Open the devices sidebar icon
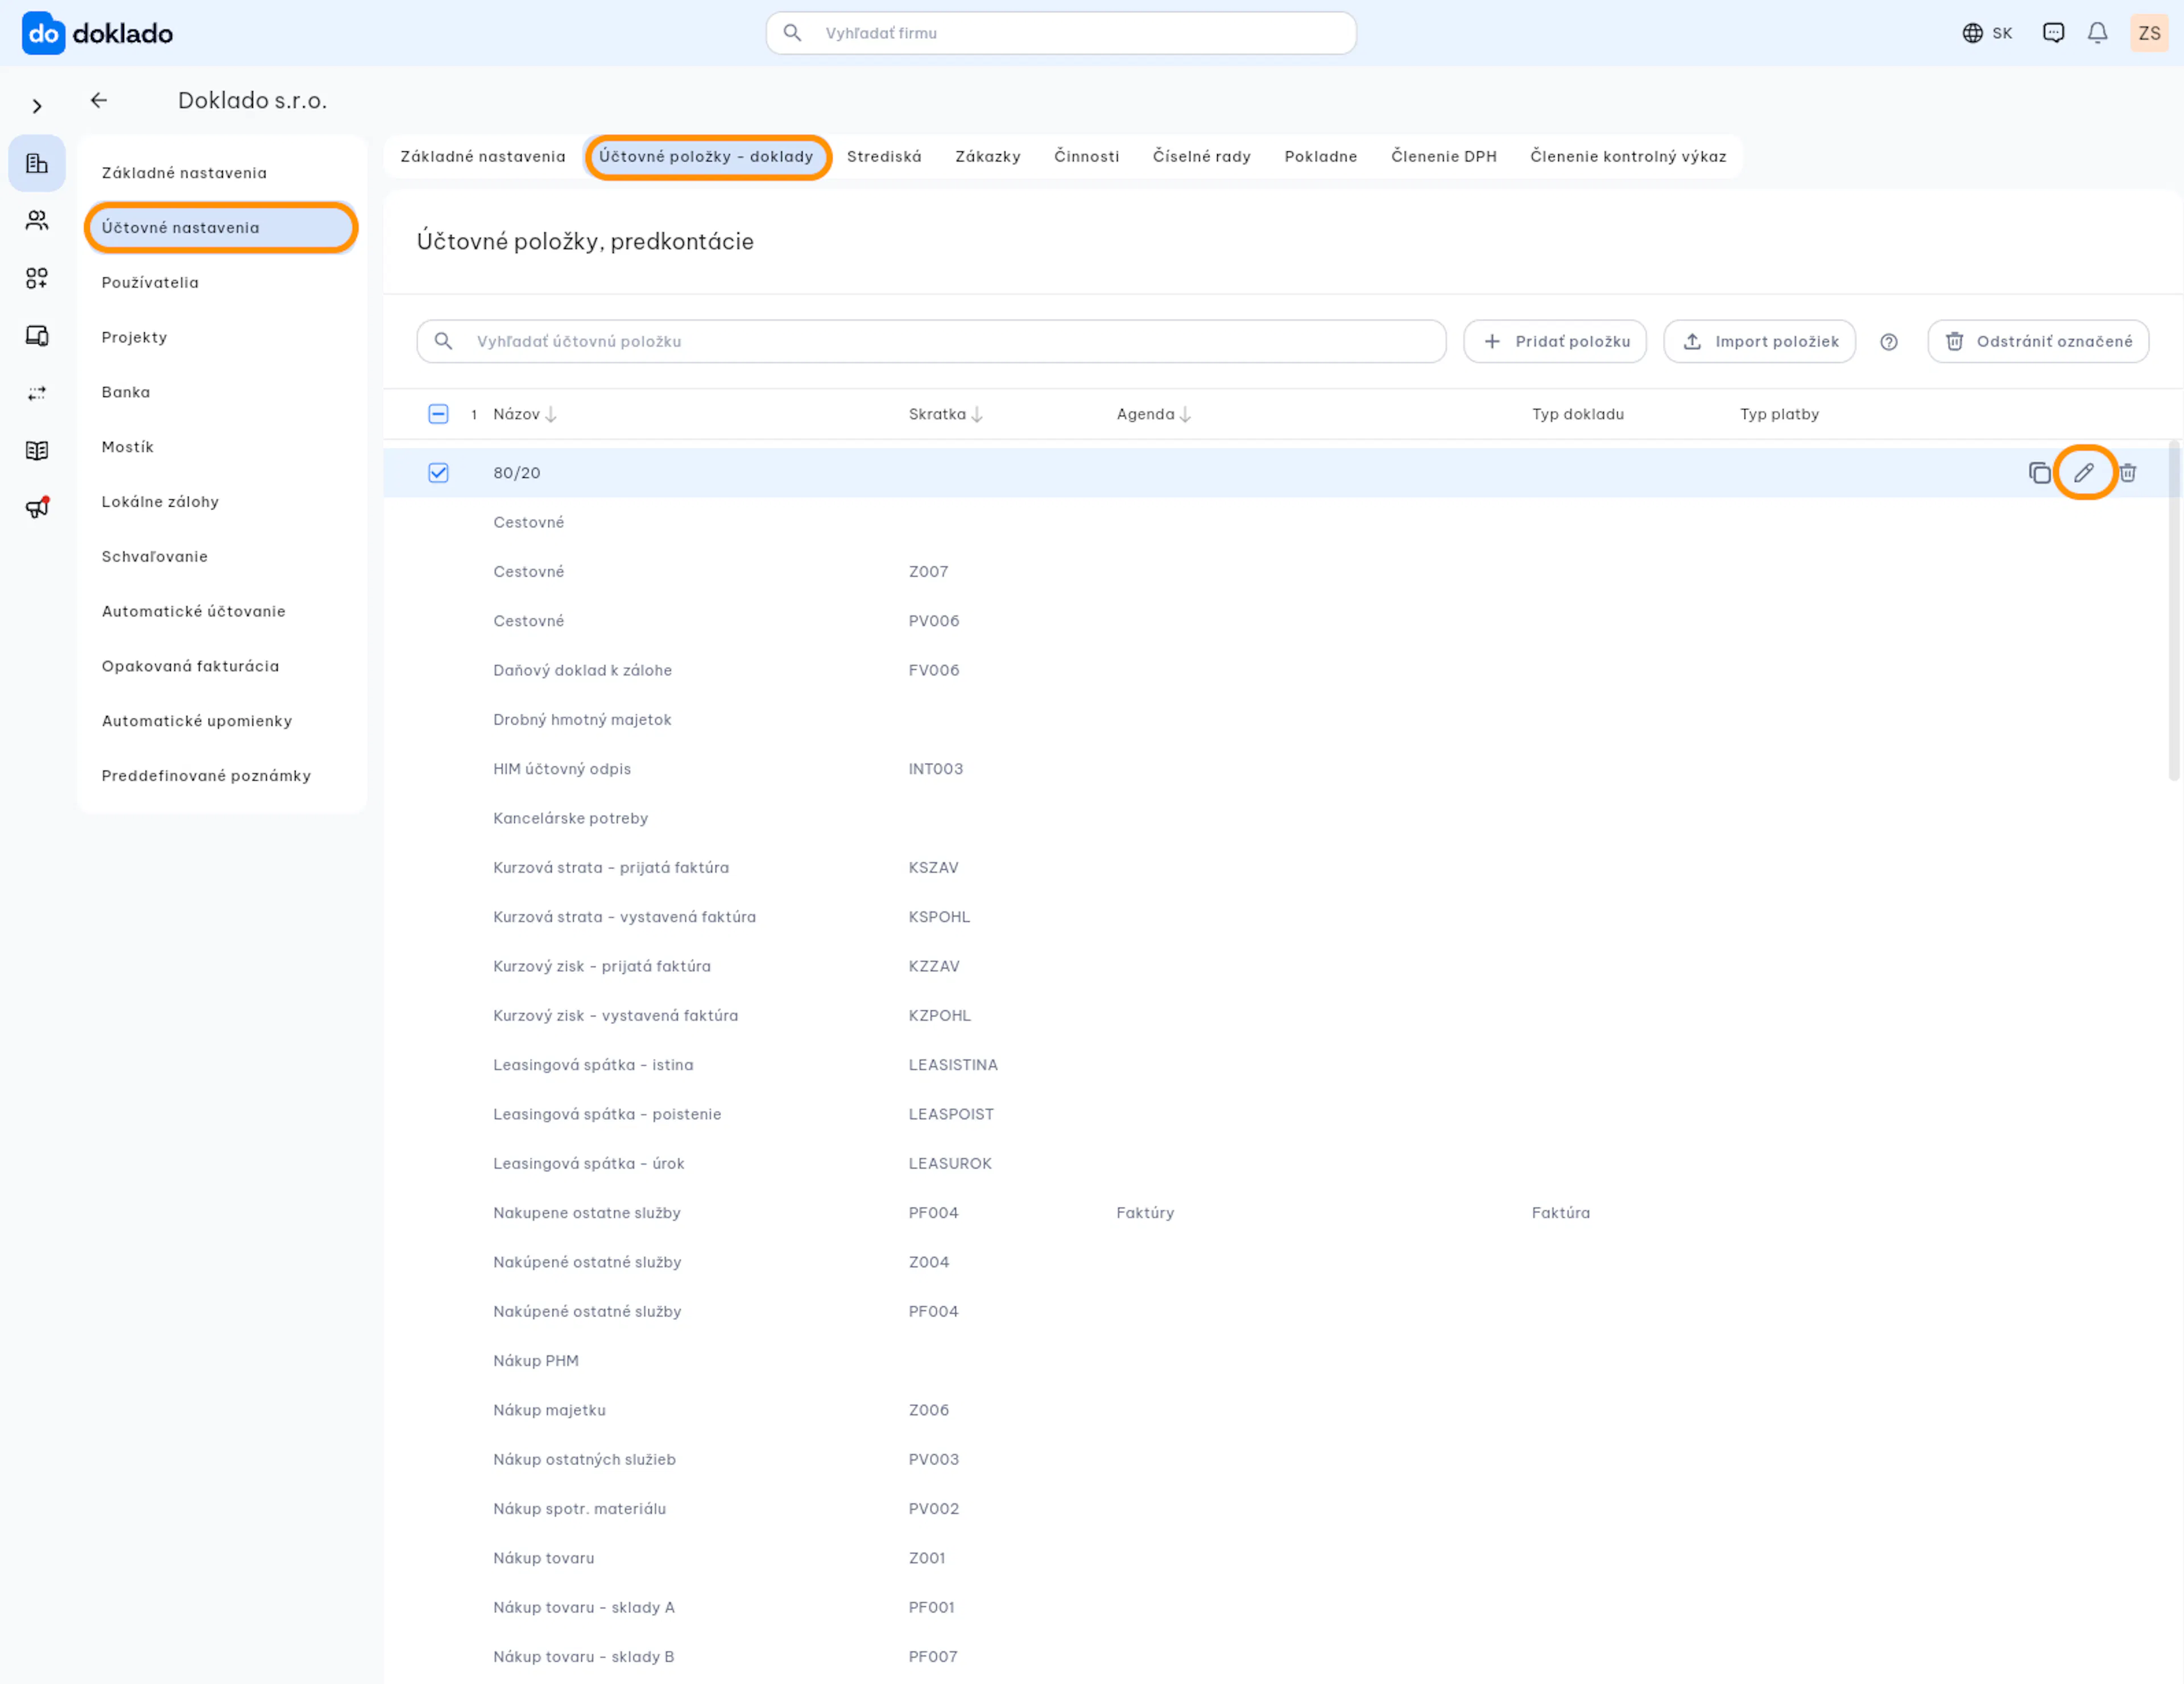 point(37,335)
